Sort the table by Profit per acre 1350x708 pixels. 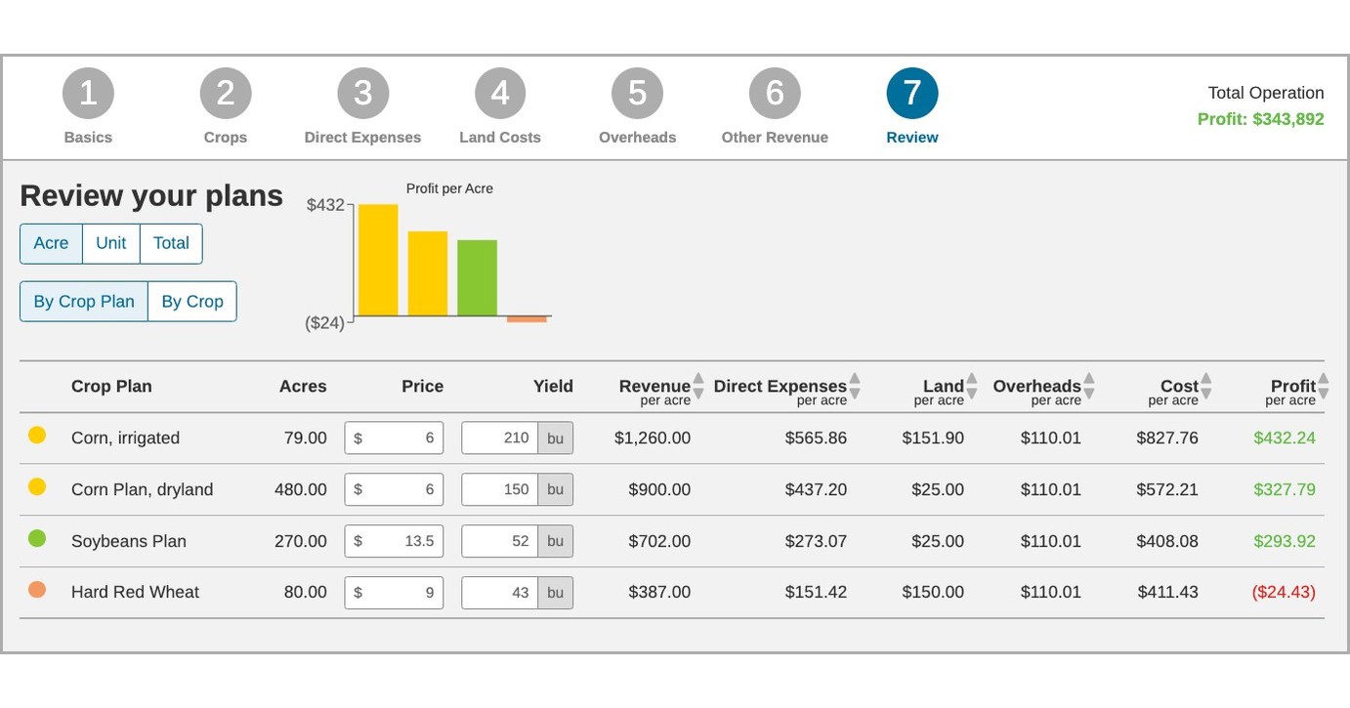[x=1323, y=386]
